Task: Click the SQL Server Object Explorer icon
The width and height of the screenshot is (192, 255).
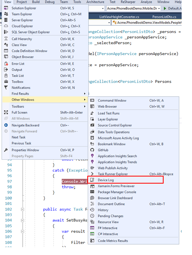Action: tap(6, 32)
